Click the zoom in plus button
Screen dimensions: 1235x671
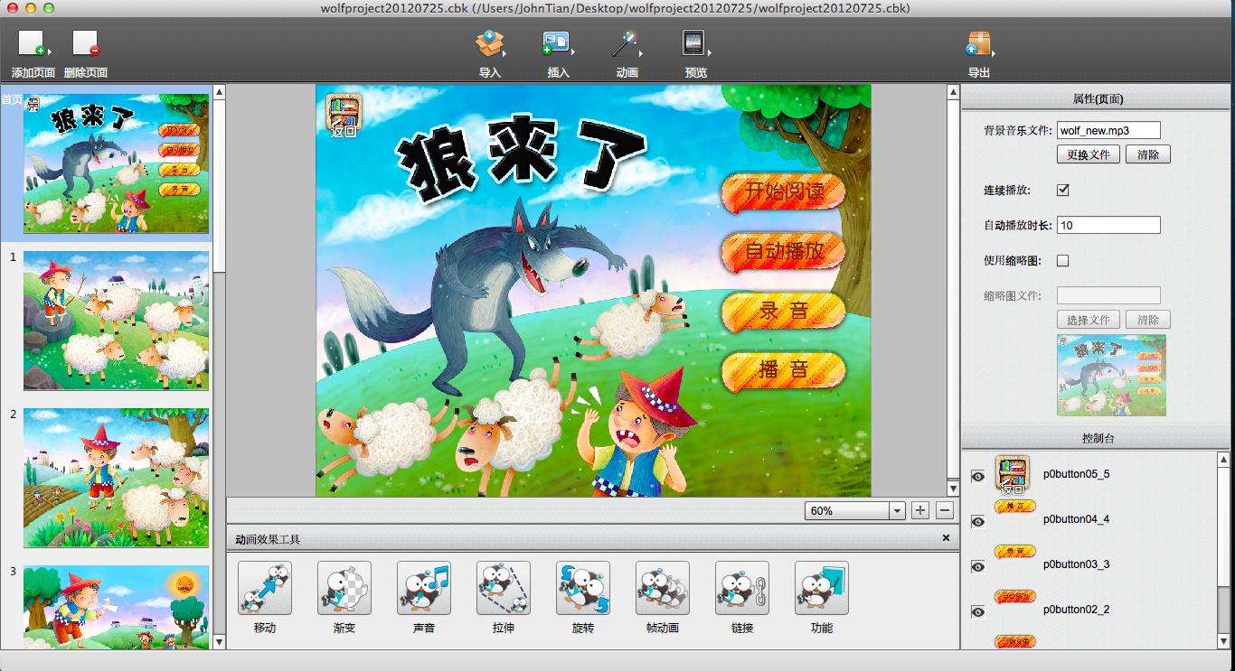(920, 510)
